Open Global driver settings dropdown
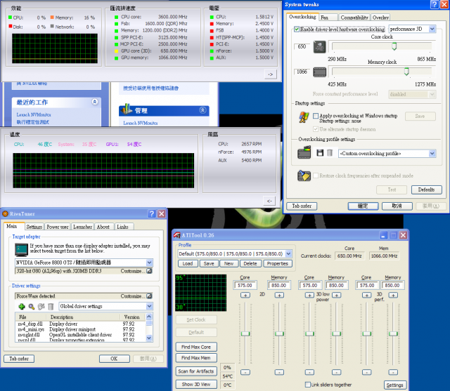The height and width of the screenshot is (391, 450). tap(149, 306)
